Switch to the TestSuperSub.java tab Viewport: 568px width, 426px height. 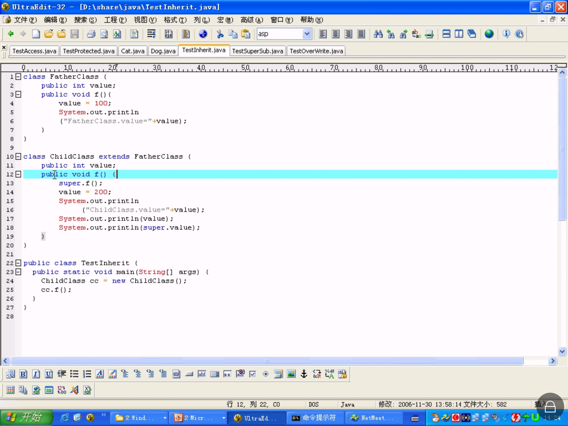pyautogui.click(x=257, y=51)
